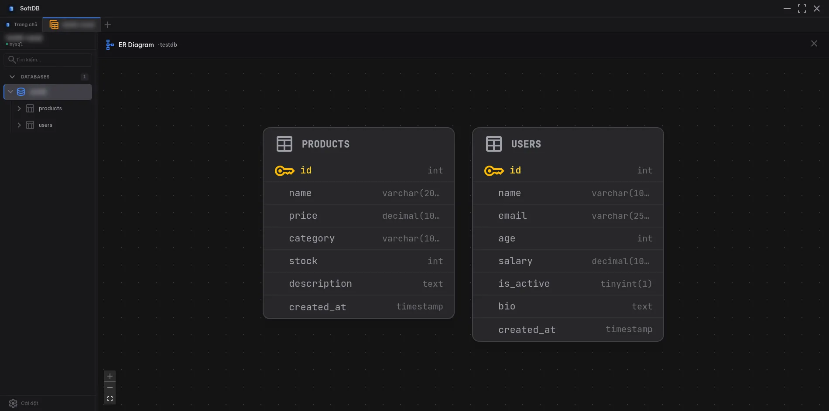829x411 pixels.
Task: Click the USERS table grid icon
Action: (494, 144)
